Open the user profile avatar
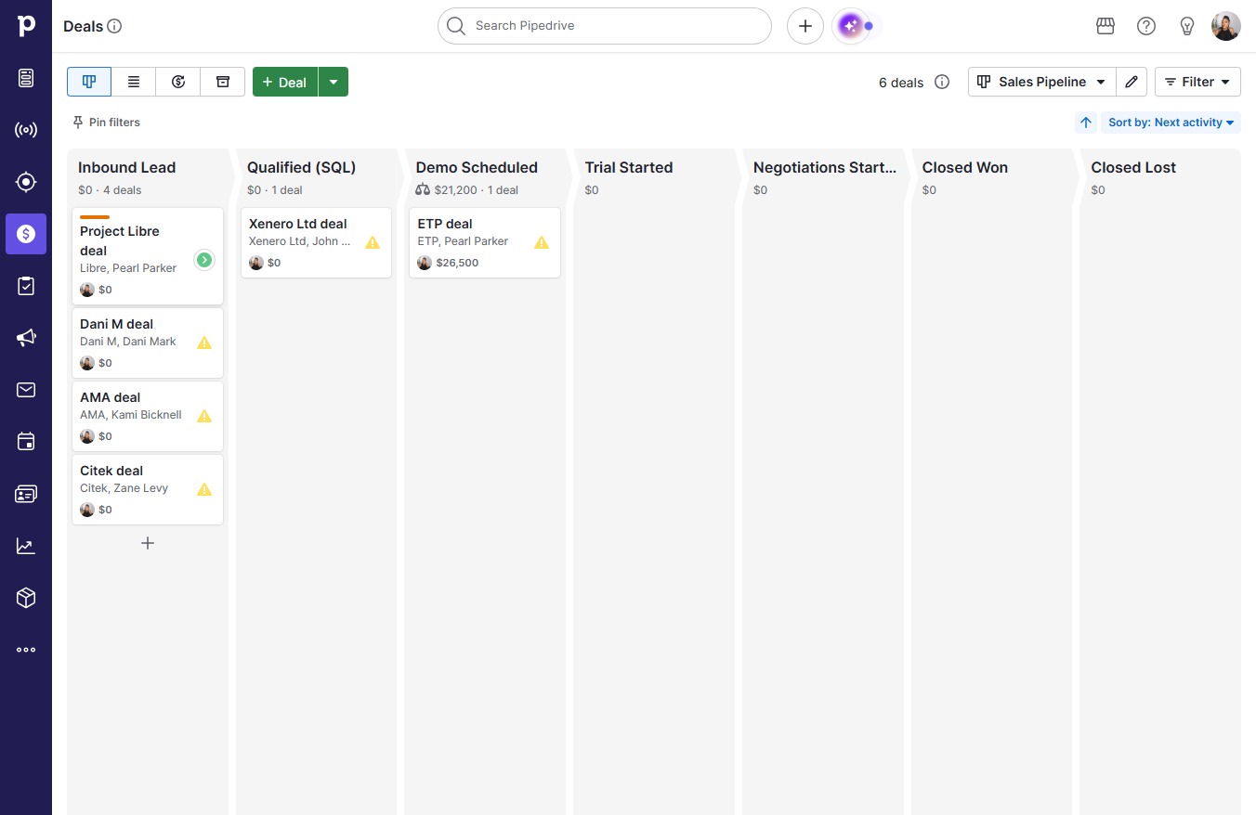This screenshot has width=1256, height=815. click(1226, 26)
